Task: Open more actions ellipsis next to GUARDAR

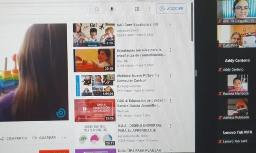Action: 64,138
